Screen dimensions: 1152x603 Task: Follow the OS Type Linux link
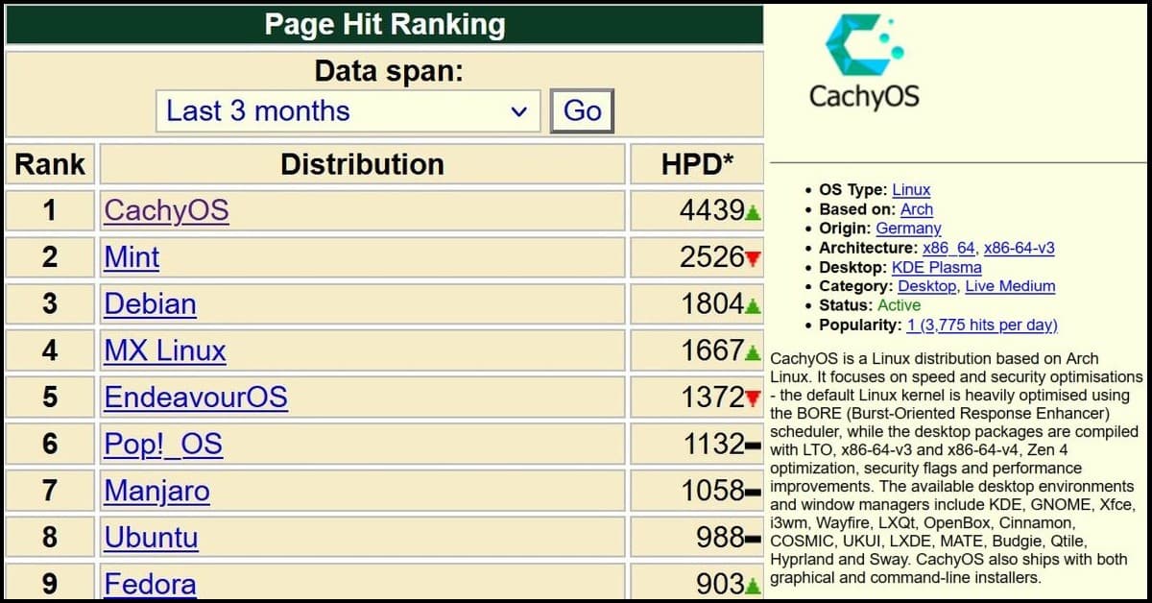pyautogui.click(x=911, y=190)
